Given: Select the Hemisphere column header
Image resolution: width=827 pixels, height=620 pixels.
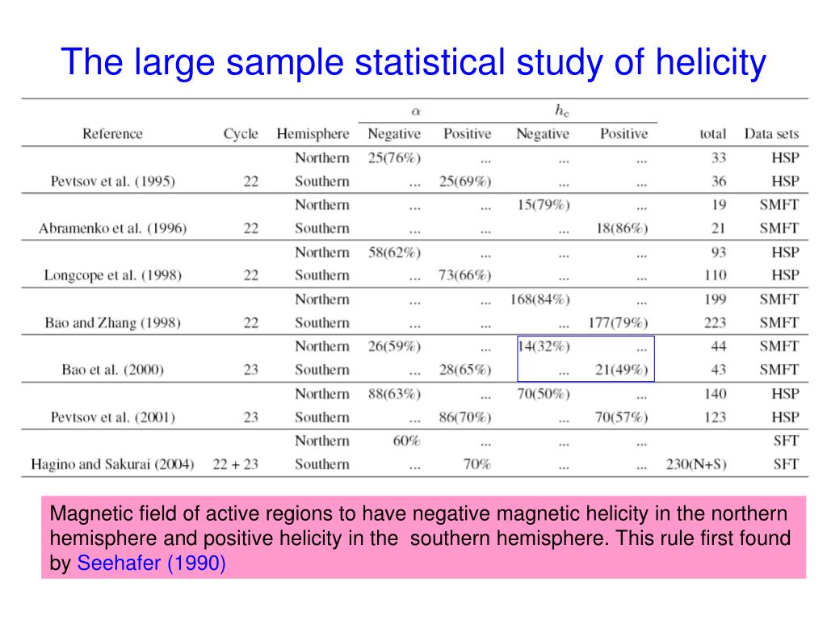Looking at the screenshot, I should 313,134.
